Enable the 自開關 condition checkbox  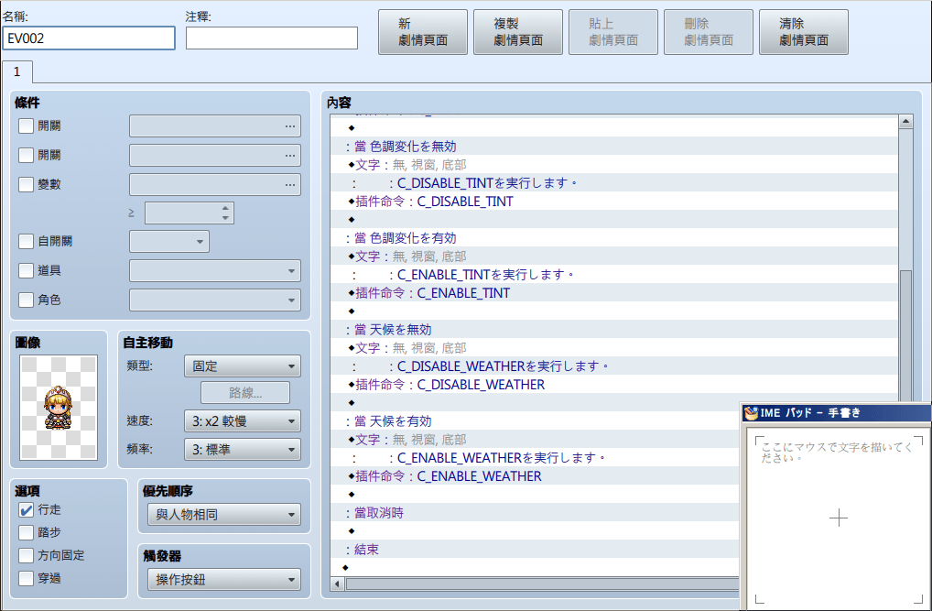click(27, 241)
